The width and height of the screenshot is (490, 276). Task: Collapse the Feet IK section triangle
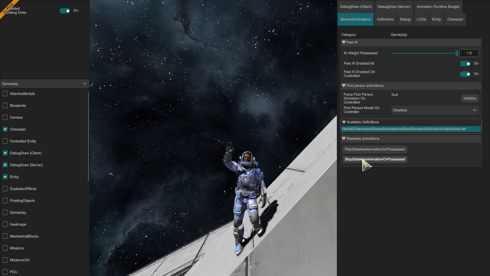[344, 43]
